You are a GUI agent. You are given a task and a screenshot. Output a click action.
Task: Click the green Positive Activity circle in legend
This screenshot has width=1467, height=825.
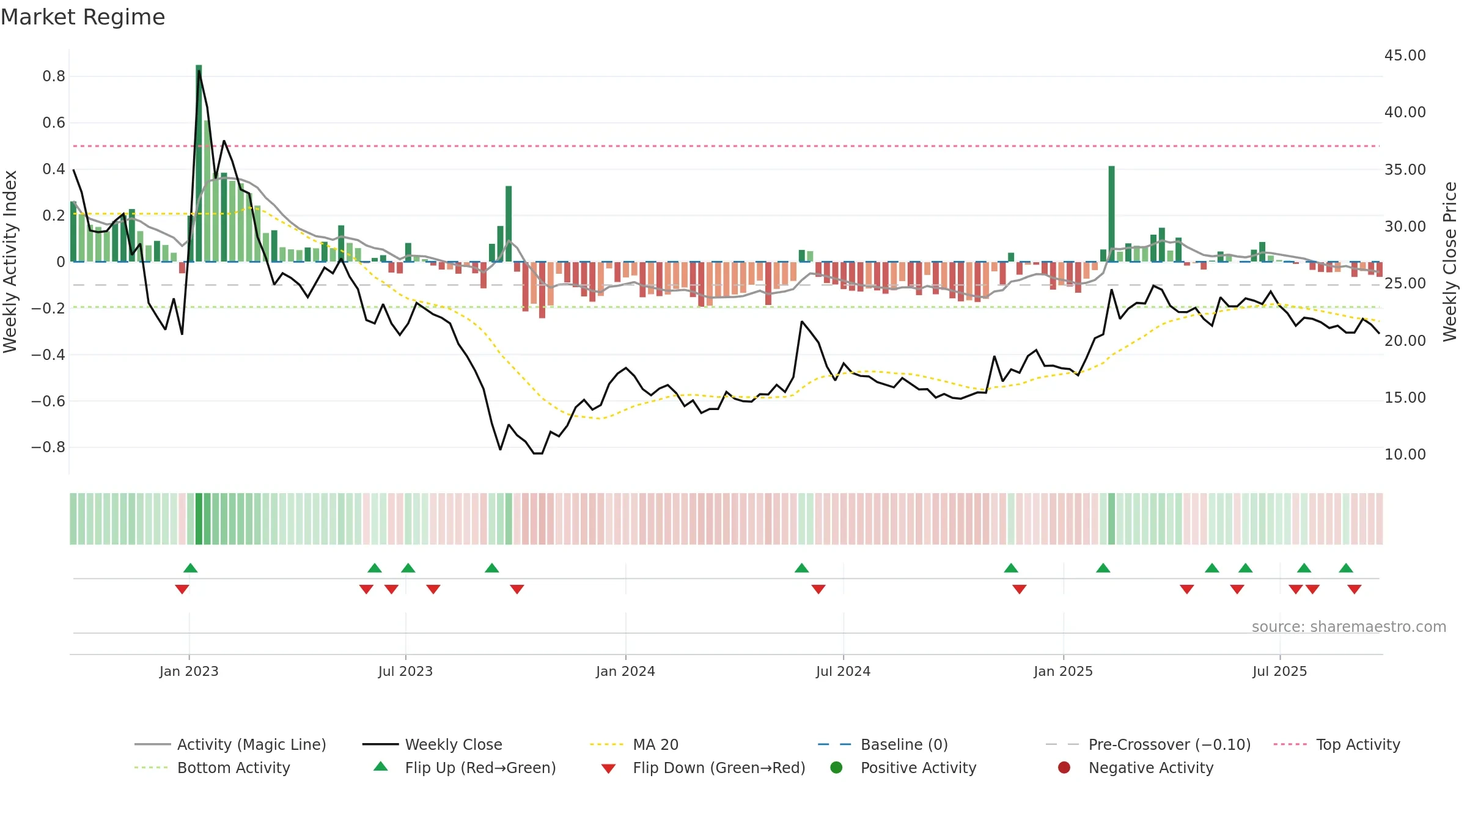coord(836,768)
